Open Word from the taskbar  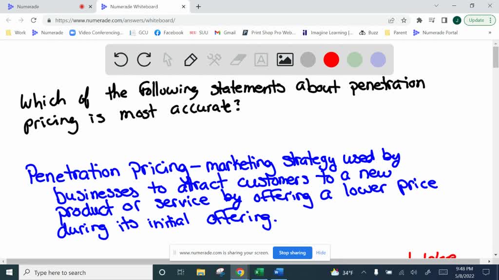click(x=278, y=272)
